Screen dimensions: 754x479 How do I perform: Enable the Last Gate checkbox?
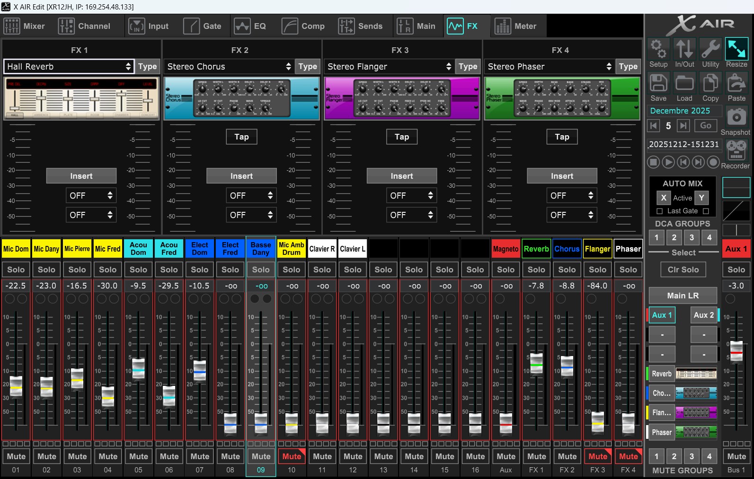(x=659, y=211)
